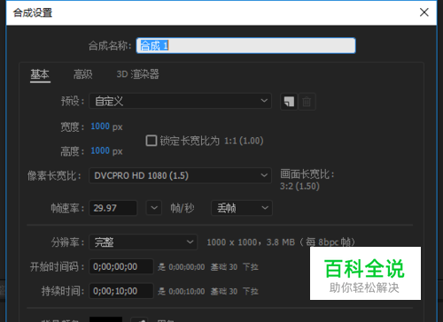The image size is (443, 322).
Task: Click the 3:2 (1.50) frame aspect text
Action: [x=299, y=186]
